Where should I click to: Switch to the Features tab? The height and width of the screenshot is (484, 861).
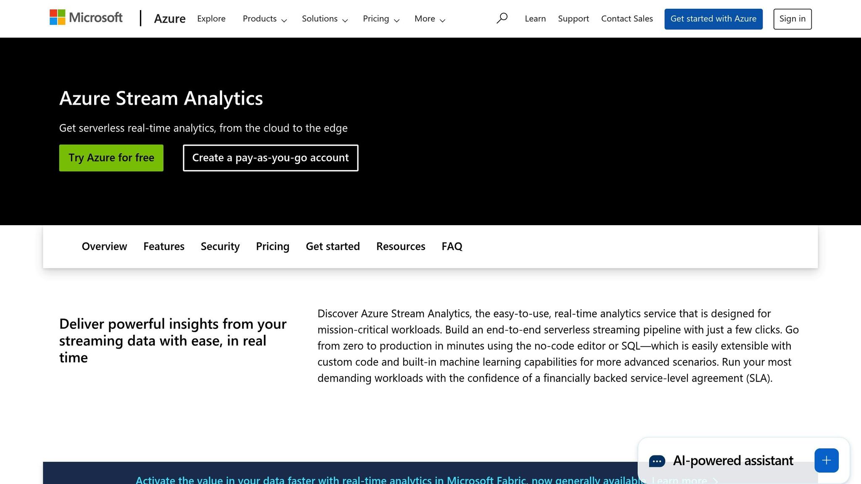[164, 246]
